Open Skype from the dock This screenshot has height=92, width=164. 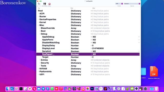tap(48, 89)
